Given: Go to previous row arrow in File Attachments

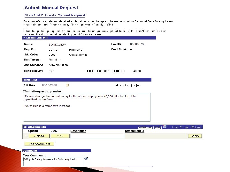Looking at the screenshot, I should (x=181, y=127).
